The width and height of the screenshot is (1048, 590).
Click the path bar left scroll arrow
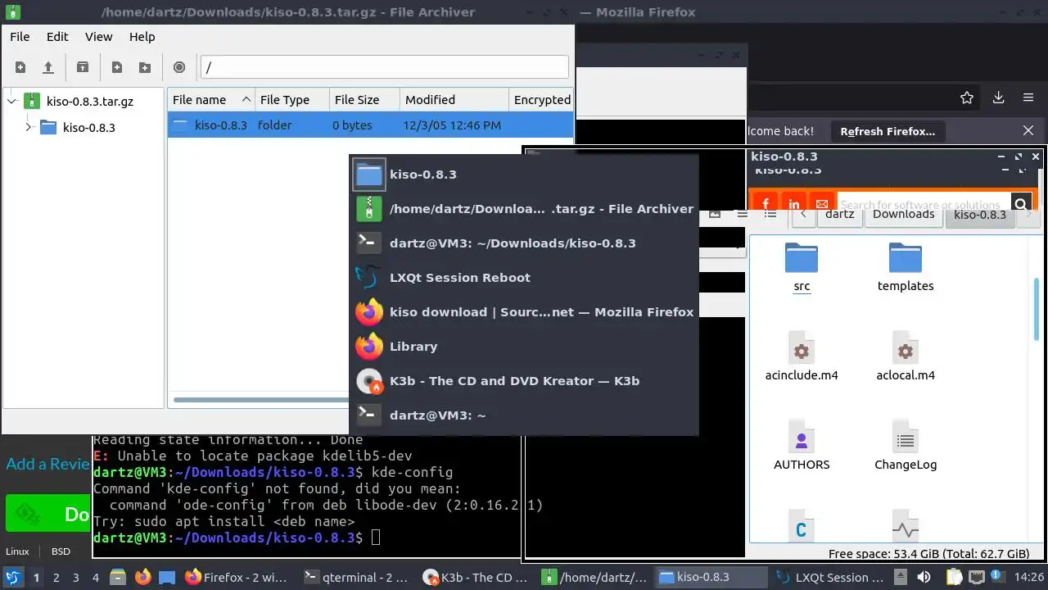(804, 215)
